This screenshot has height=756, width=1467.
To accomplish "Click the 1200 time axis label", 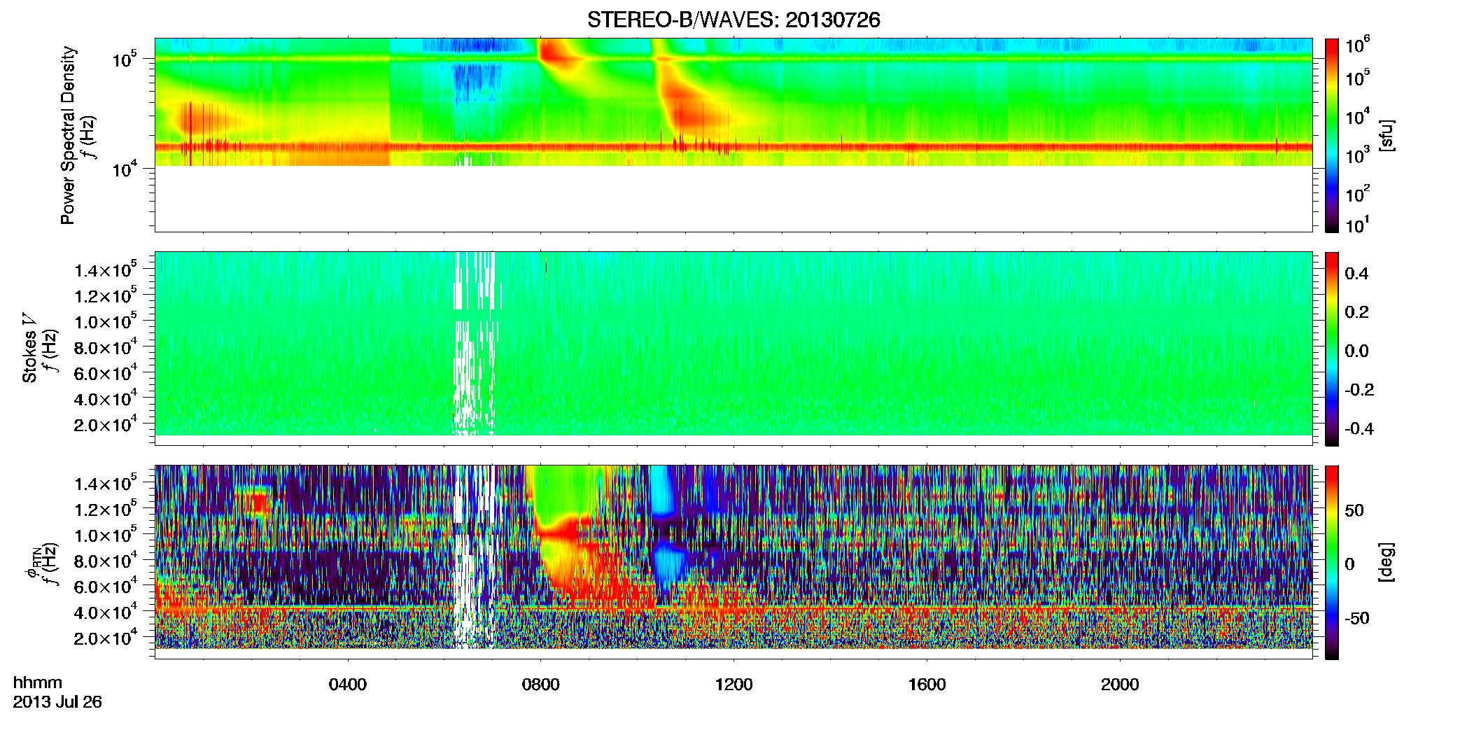I will click(733, 685).
